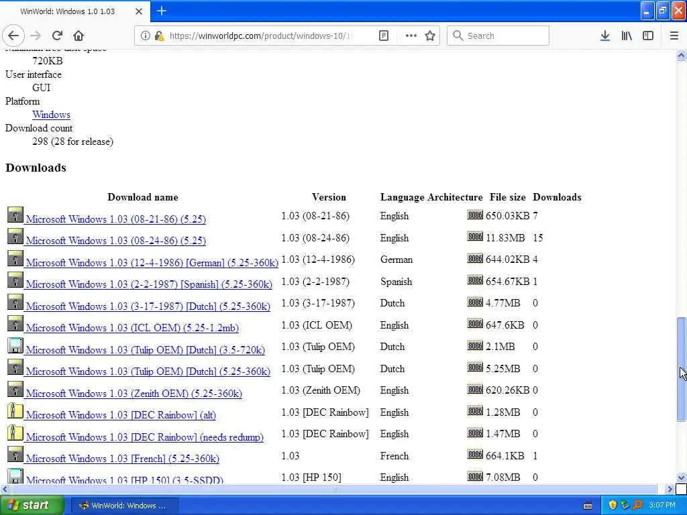The width and height of the screenshot is (687, 515).
Task: Open page actions three-dot menu
Action: pos(411,36)
